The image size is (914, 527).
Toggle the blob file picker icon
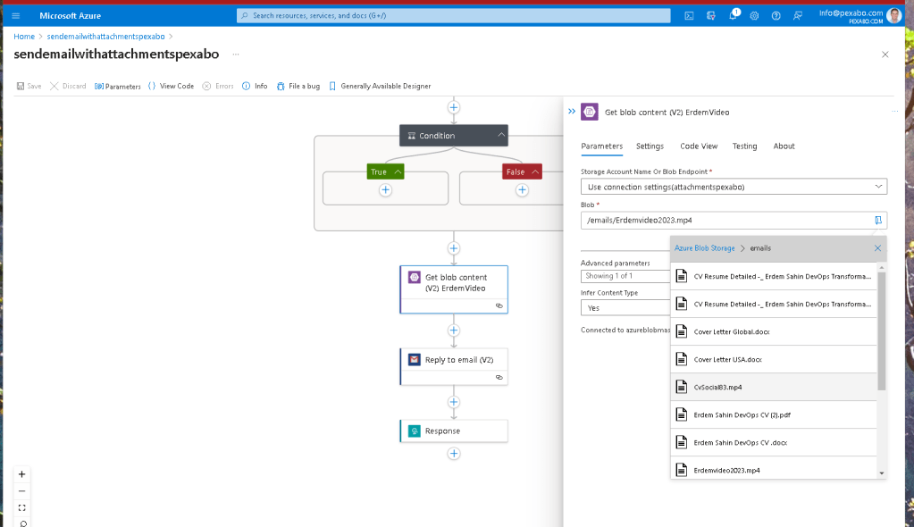pos(878,221)
